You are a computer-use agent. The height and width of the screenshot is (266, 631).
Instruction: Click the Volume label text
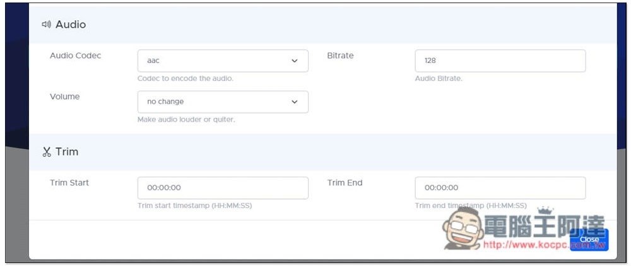(x=65, y=96)
